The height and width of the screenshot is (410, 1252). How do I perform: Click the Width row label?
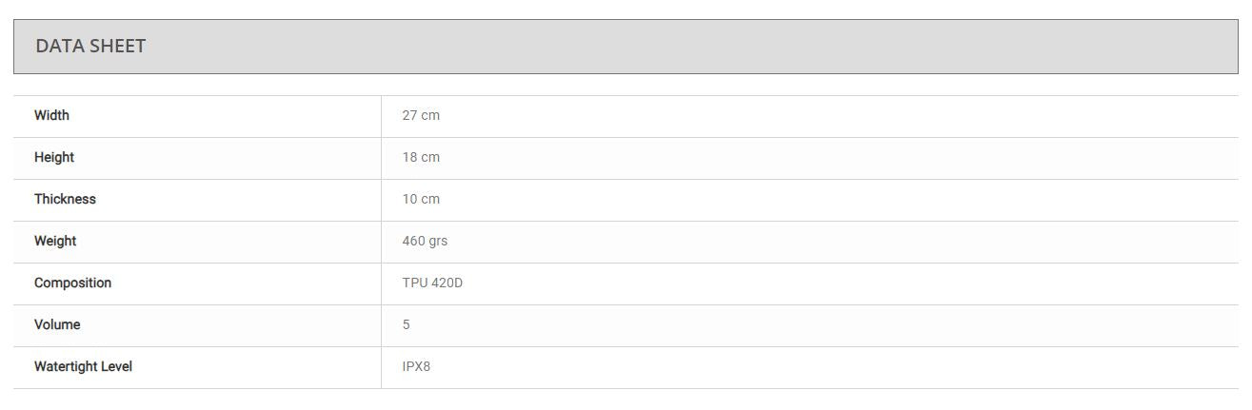coord(51,115)
